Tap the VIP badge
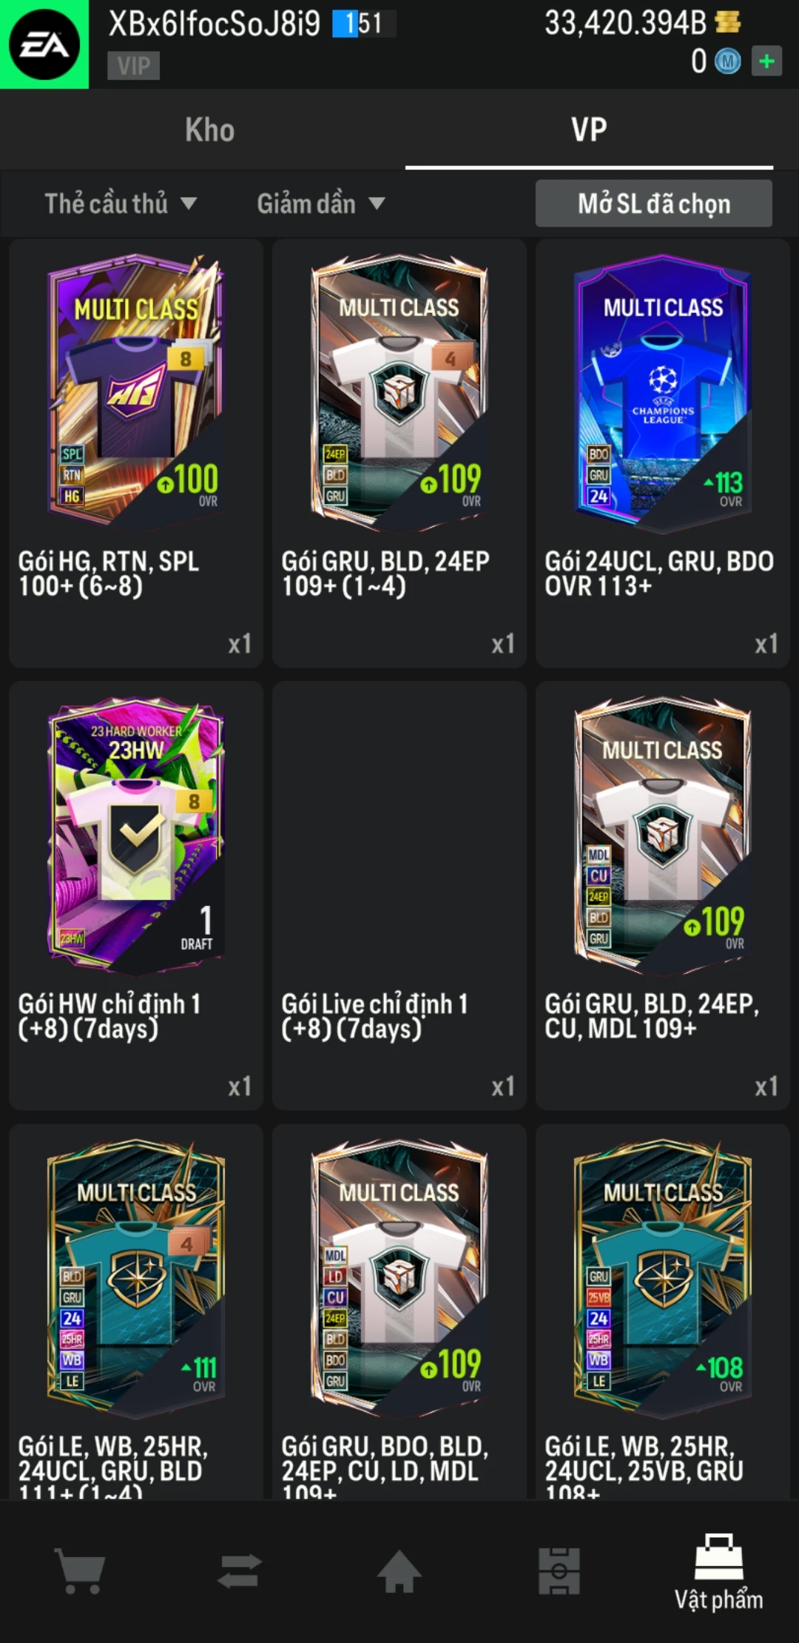Viewport: 799px width, 1643px height. (x=134, y=66)
